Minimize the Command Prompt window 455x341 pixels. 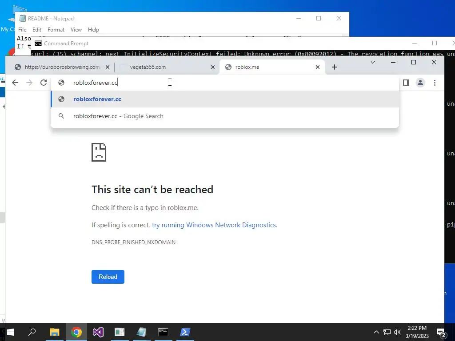(415, 43)
